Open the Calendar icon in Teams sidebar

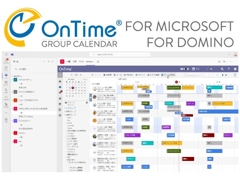click(x=6, y=83)
